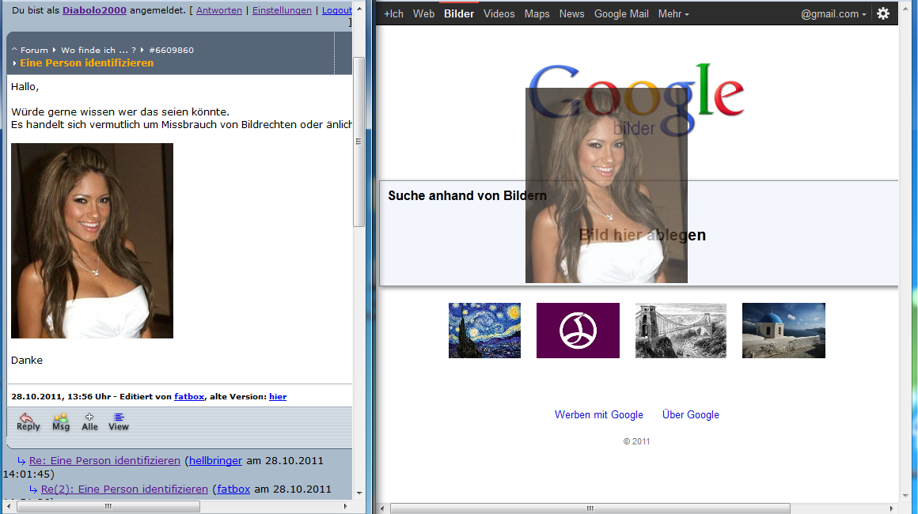This screenshot has height=514, width=918.
Task: Switch to Web in Google bar
Action: pos(423,13)
